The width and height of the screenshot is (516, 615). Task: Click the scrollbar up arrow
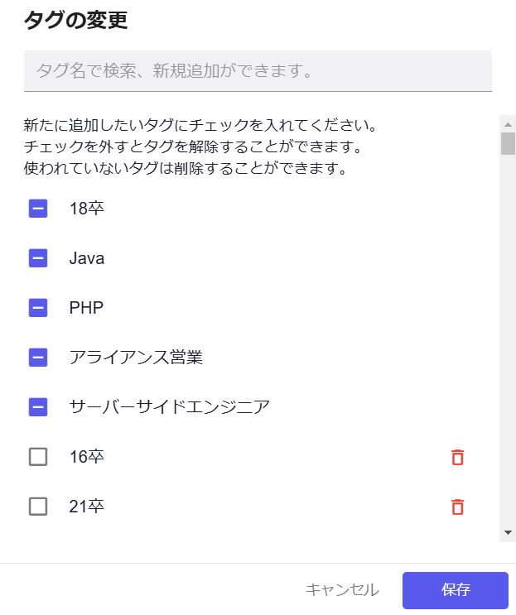pyautogui.click(x=508, y=123)
